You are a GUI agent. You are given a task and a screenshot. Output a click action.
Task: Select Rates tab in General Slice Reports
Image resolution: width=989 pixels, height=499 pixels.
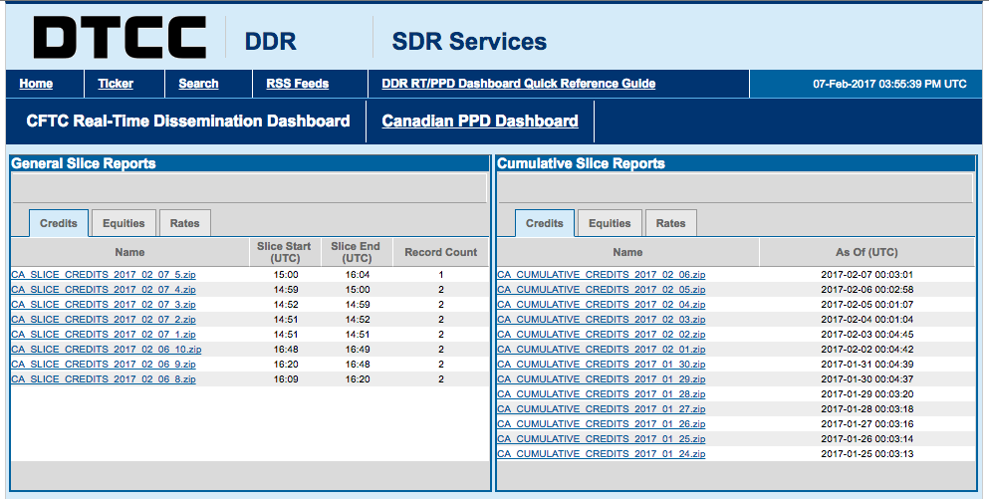185,223
